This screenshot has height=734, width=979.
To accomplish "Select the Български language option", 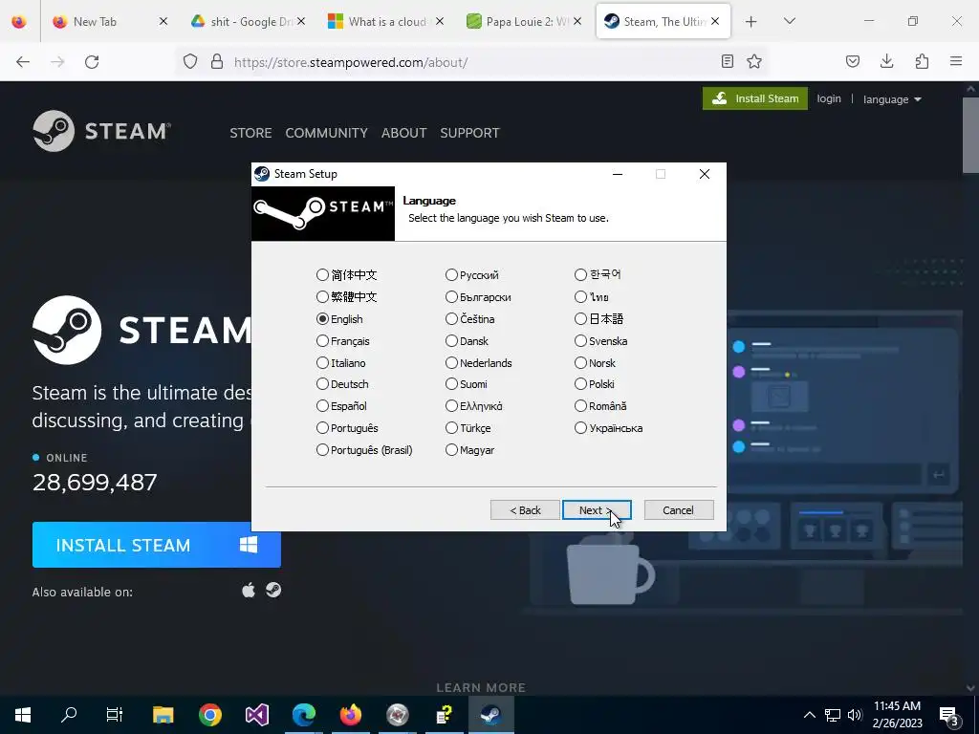I will [478, 297].
